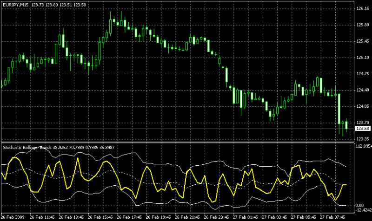Click the 123.70 price scale label
The height and width of the screenshot is (221, 372).
tap(363, 123)
